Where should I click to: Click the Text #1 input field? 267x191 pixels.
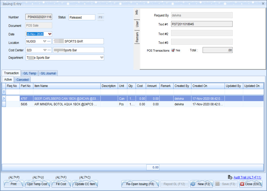201,24
